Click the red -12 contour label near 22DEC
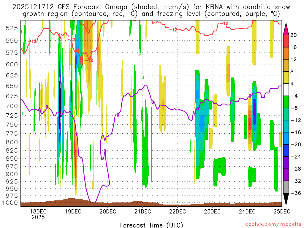 click(173, 30)
